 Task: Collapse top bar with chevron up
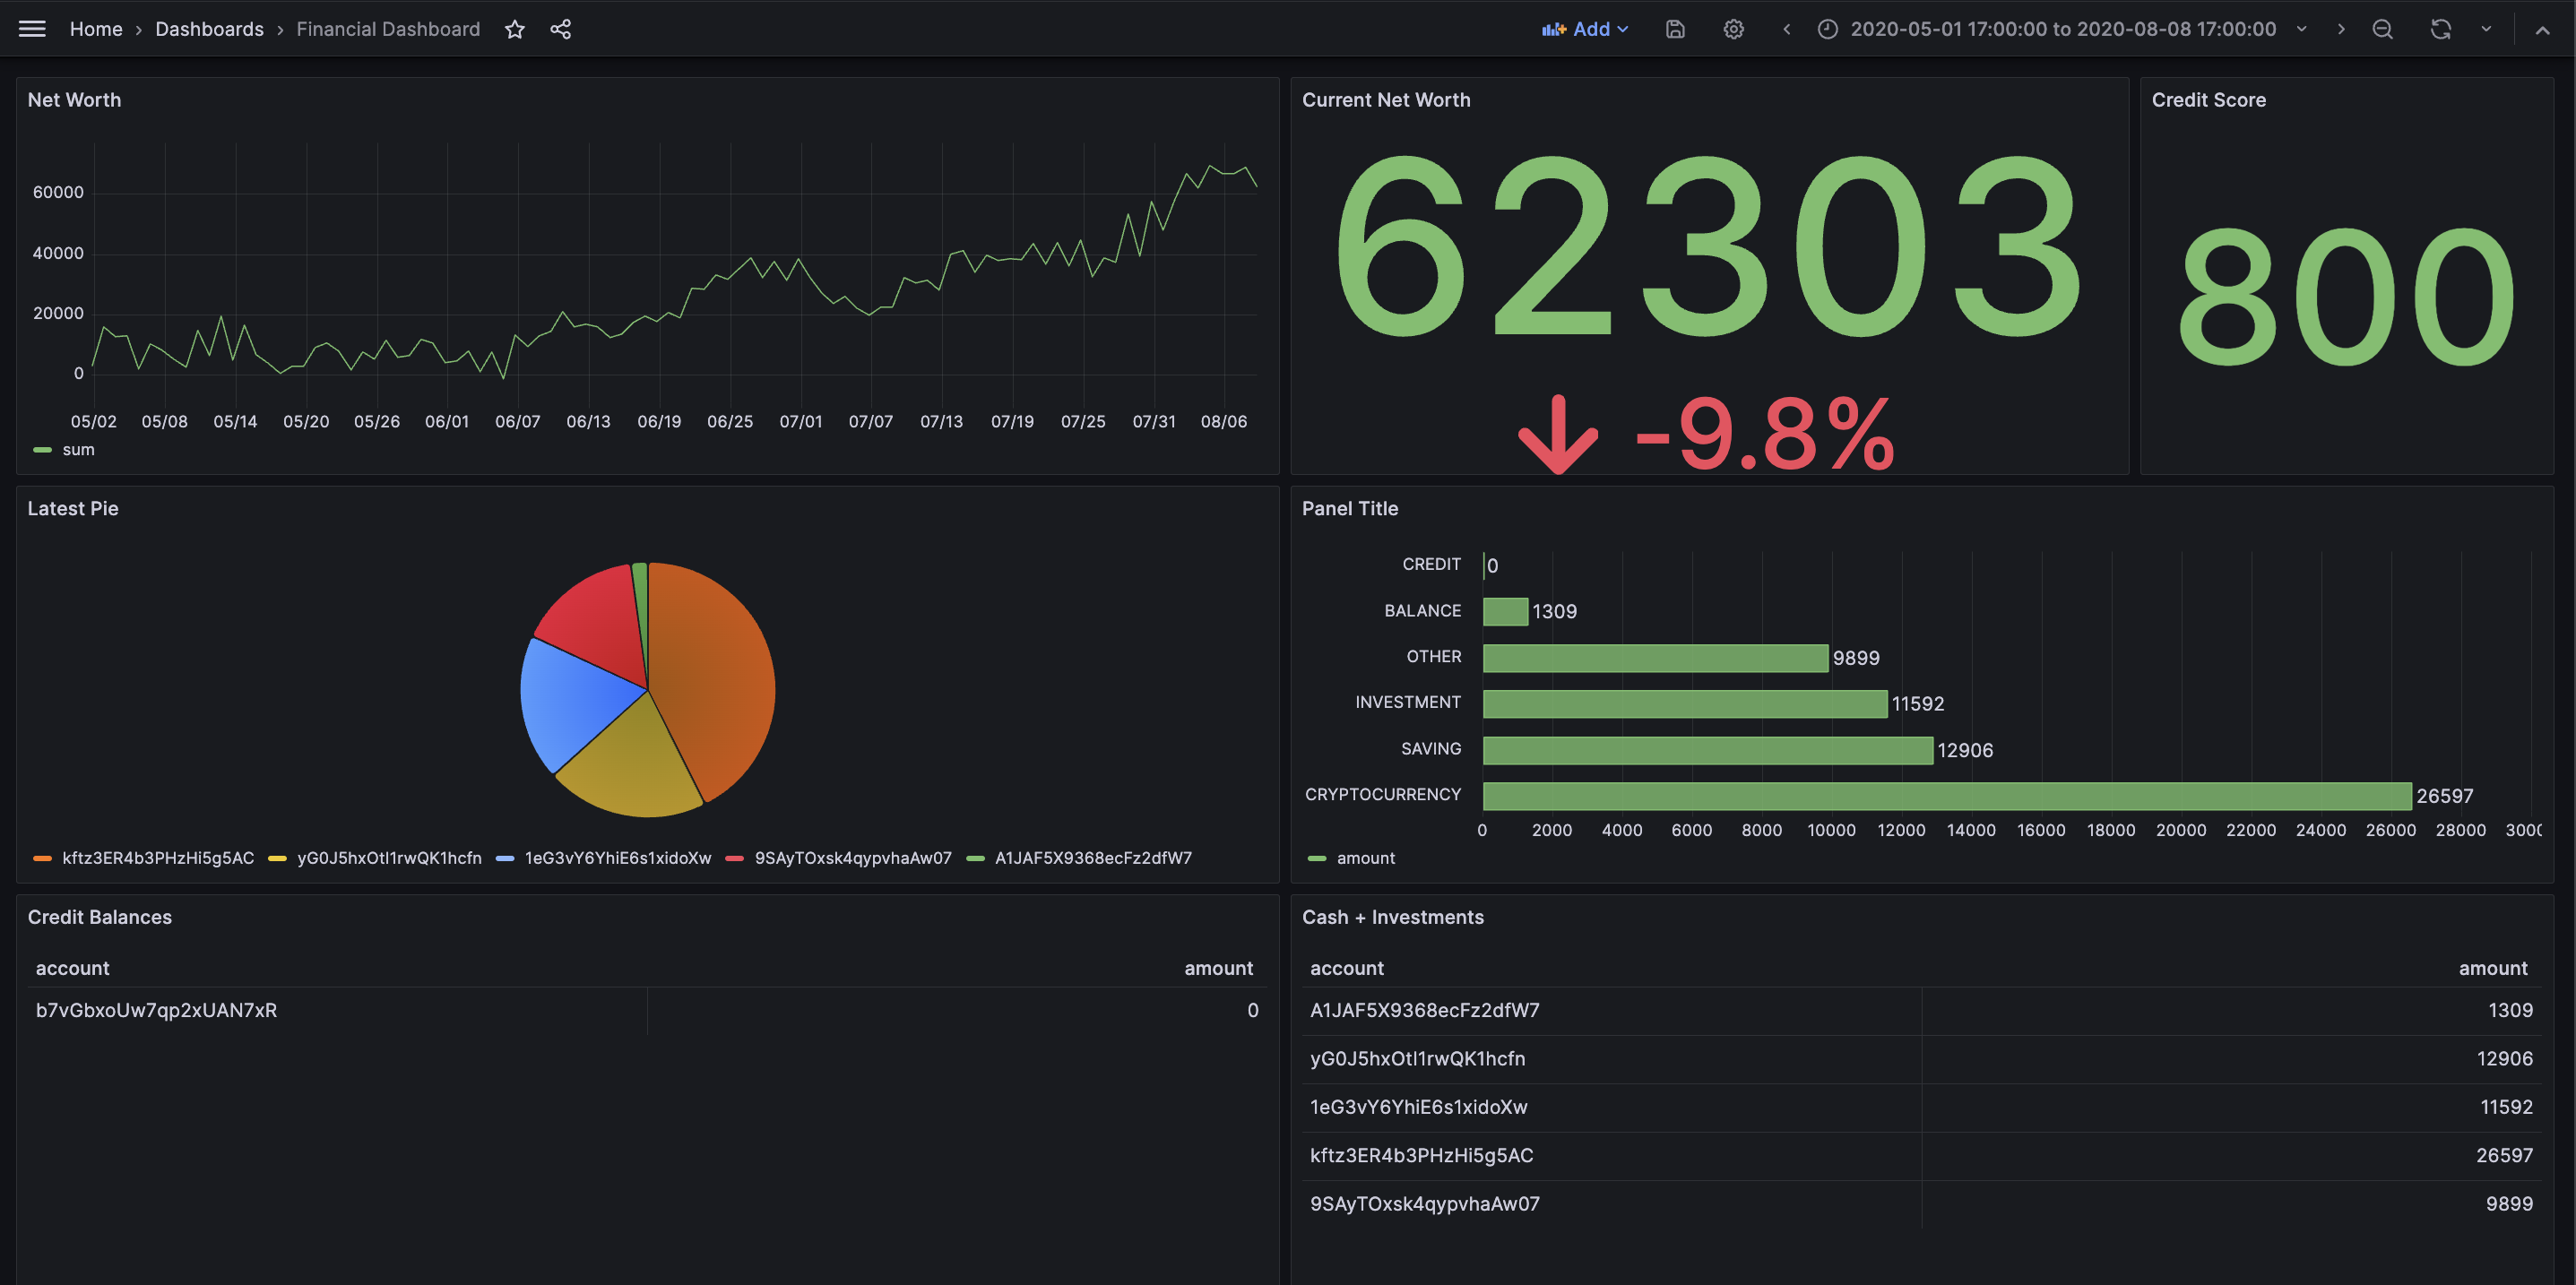pyautogui.click(x=2541, y=29)
